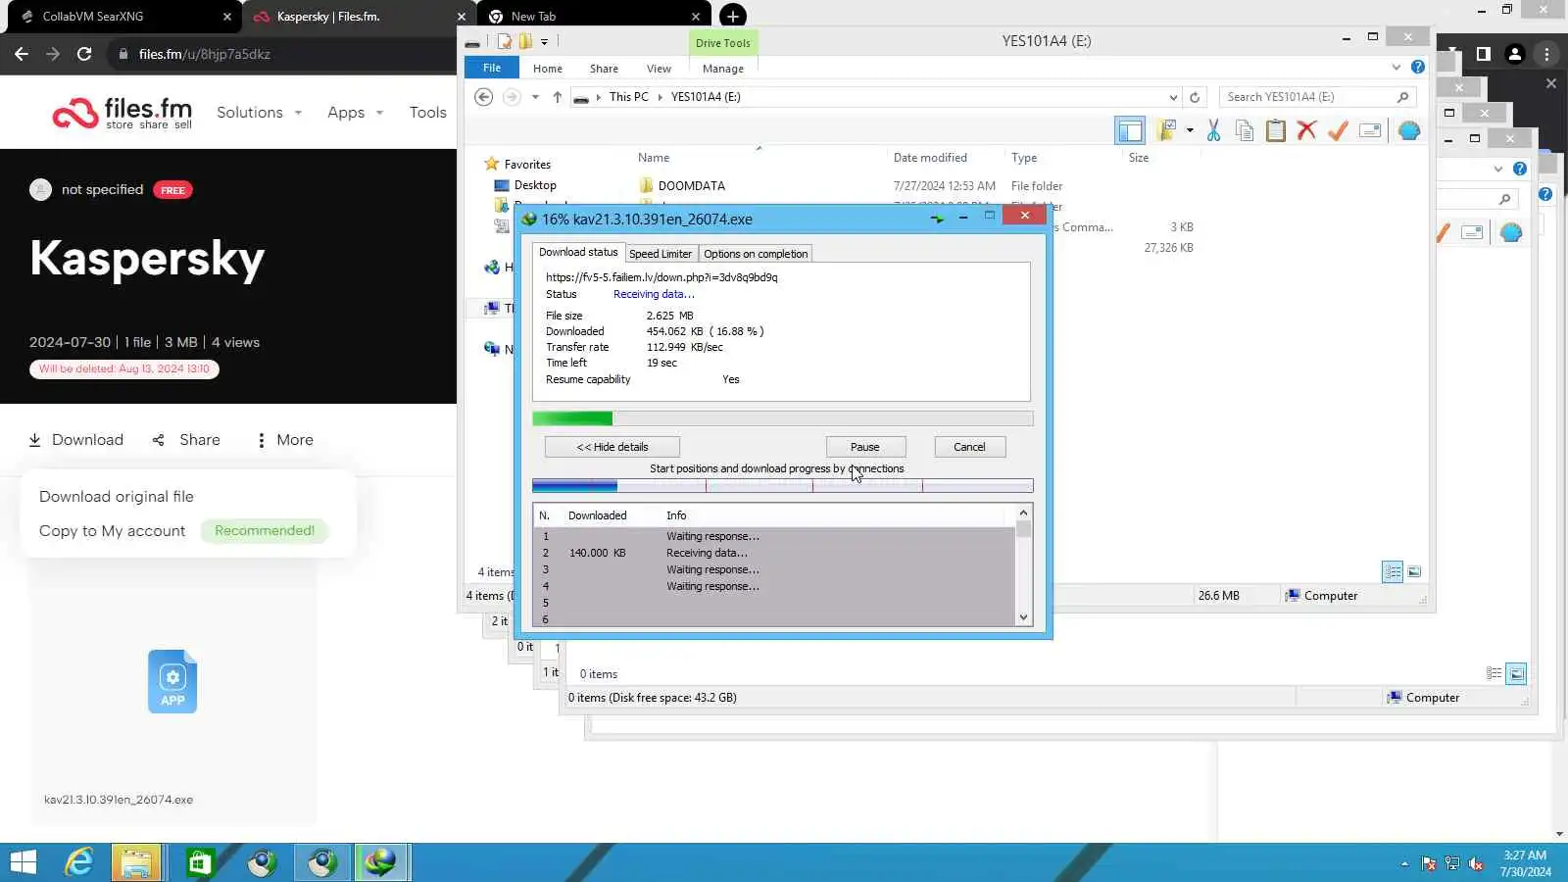Show hidden system tray icons
Viewport: 1568px width, 882px height.
[1404, 863]
